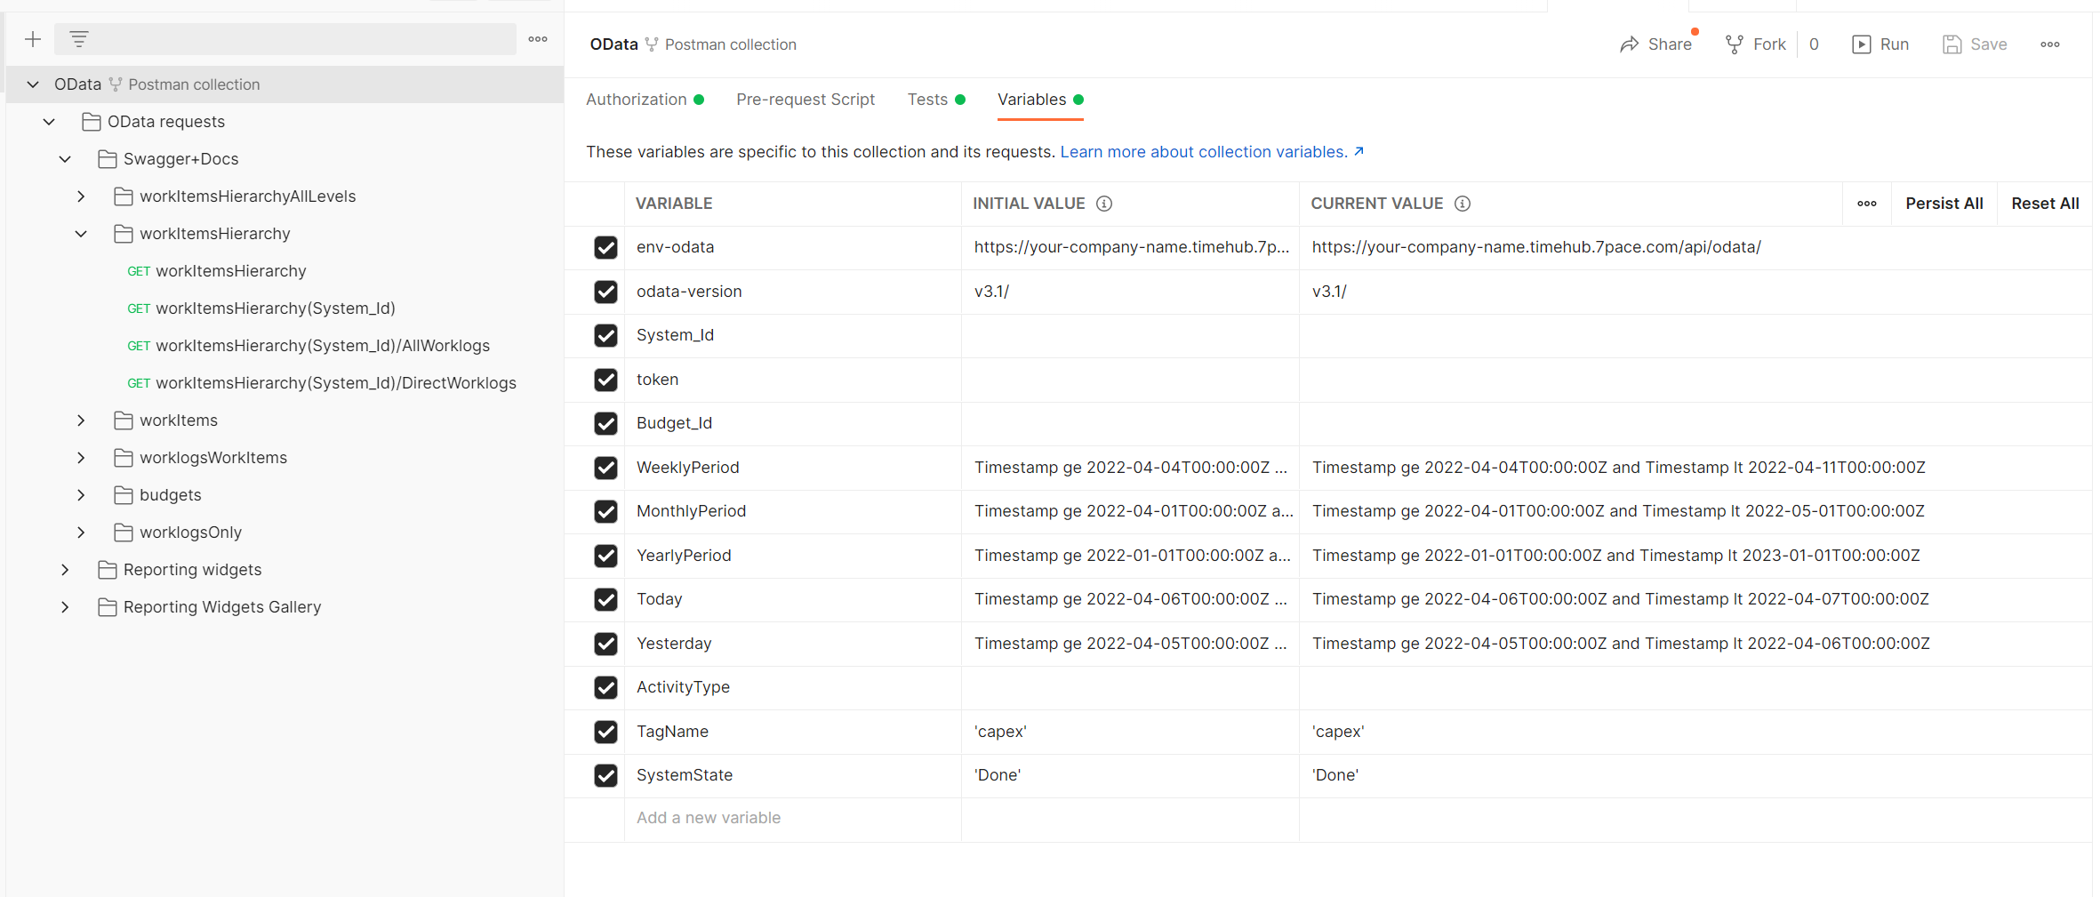Collapse the Swagger+Docs folder
Image resolution: width=2100 pixels, height=897 pixels.
pos(65,159)
